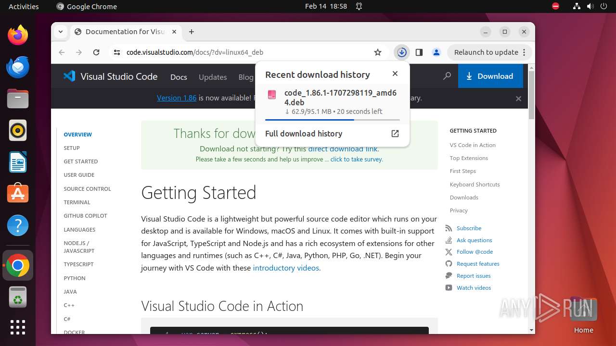Launch Thunderbird mail from the dock
616x346 pixels.
tap(18, 67)
